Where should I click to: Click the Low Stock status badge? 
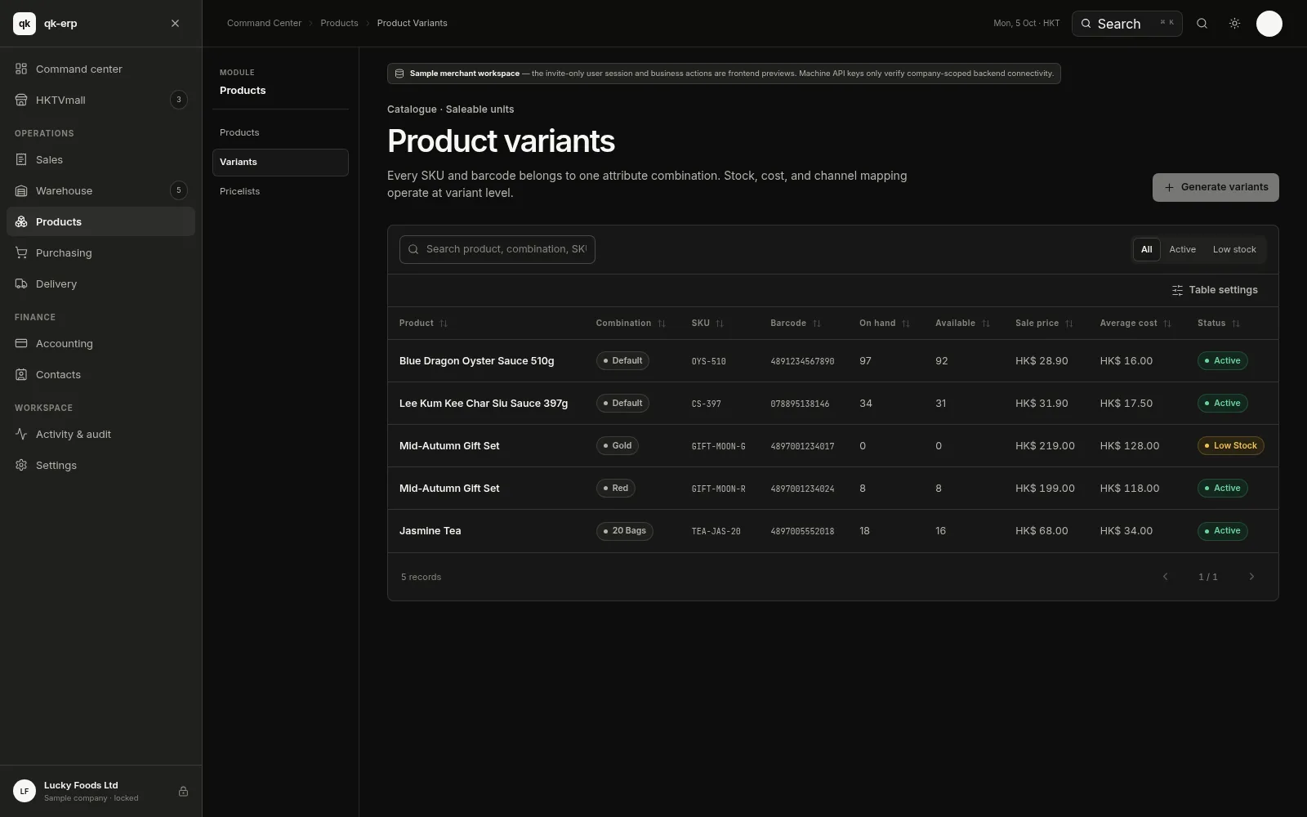pos(1230,446)
